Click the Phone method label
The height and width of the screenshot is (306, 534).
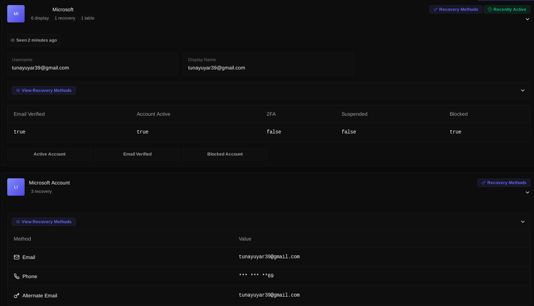[30, 276]
